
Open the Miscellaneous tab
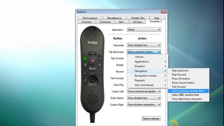click(x=114, y=18)
